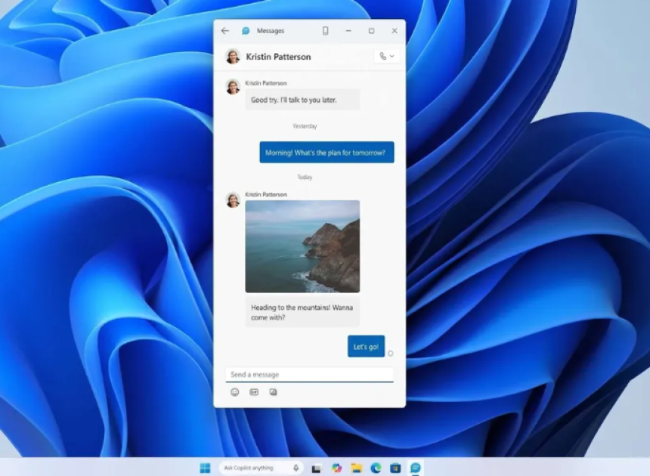The width and height of the screenshot is (650, 476).
Task: Click the sending status circle by 'Let's go!'
Action: (391, 354)
